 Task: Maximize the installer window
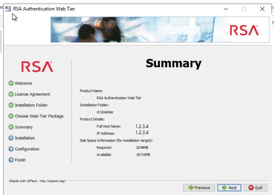(x=243, y=9)
